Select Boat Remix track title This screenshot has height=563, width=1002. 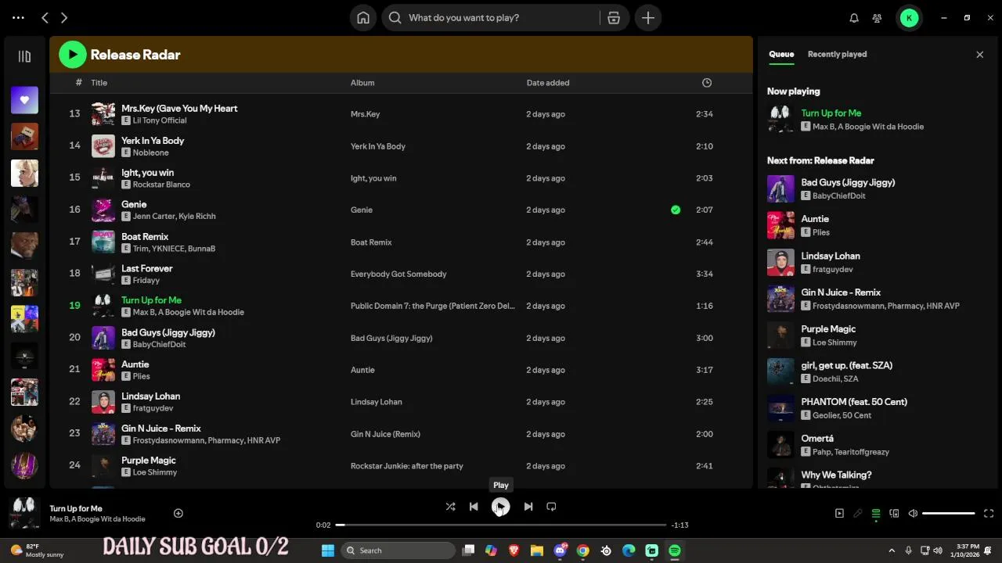pos(145,236)
